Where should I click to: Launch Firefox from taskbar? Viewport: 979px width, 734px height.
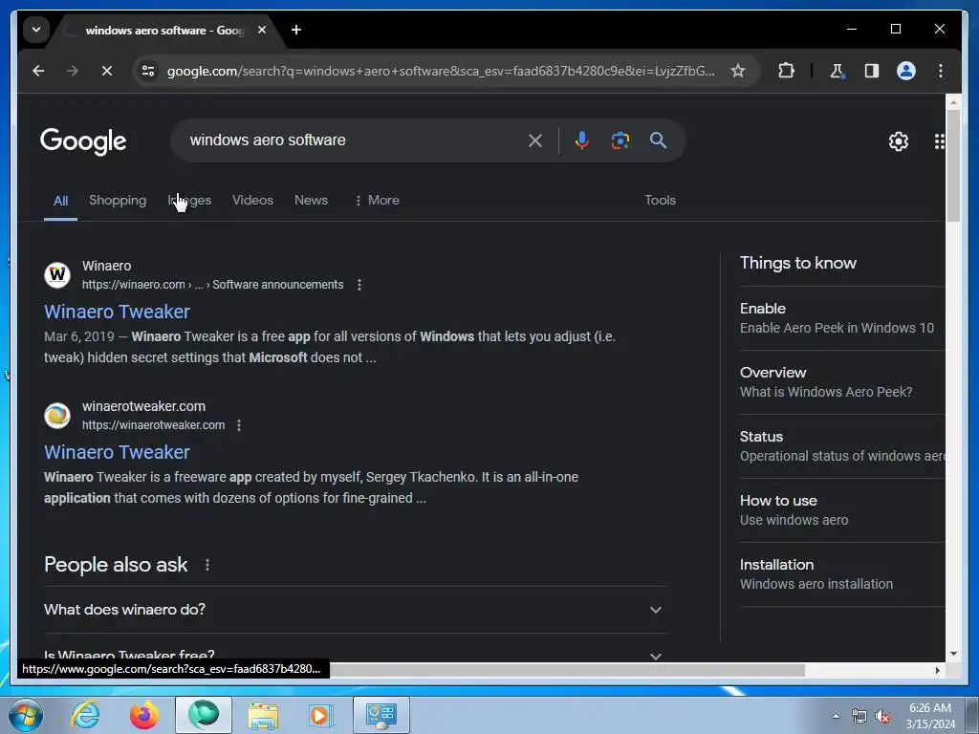click(x=144, y=715)
